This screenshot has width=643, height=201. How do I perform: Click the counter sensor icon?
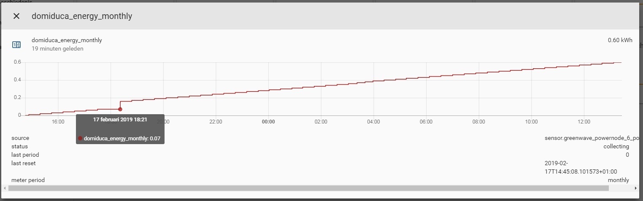[x=16, y=44]
